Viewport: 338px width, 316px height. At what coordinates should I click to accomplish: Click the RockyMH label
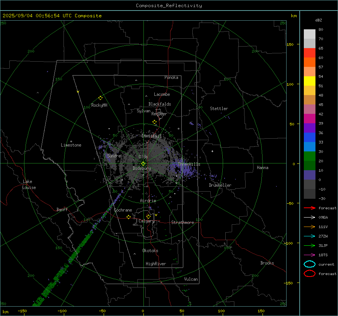point(99,105)
